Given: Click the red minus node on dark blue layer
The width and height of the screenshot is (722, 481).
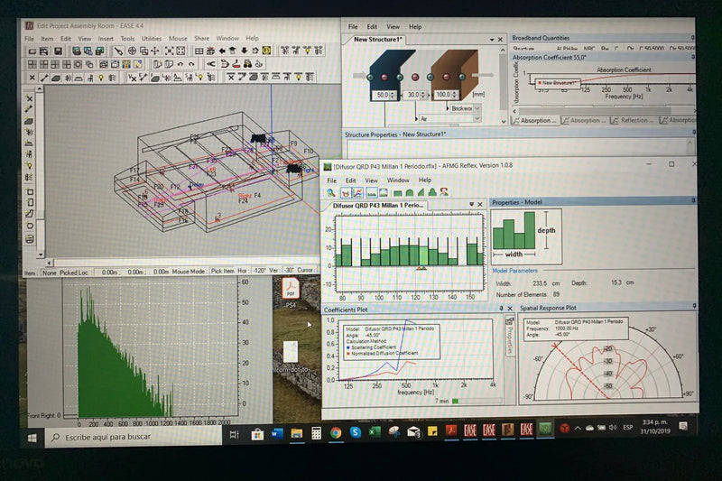Looking at the screenshot, I should (x=385, y=77).
